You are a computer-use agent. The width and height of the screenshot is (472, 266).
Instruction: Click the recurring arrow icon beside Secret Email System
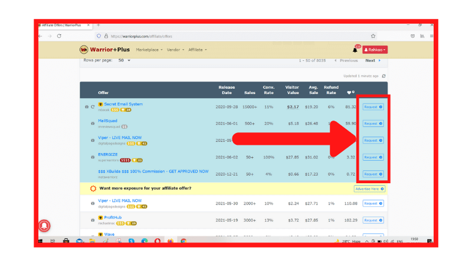pos(93,107)
